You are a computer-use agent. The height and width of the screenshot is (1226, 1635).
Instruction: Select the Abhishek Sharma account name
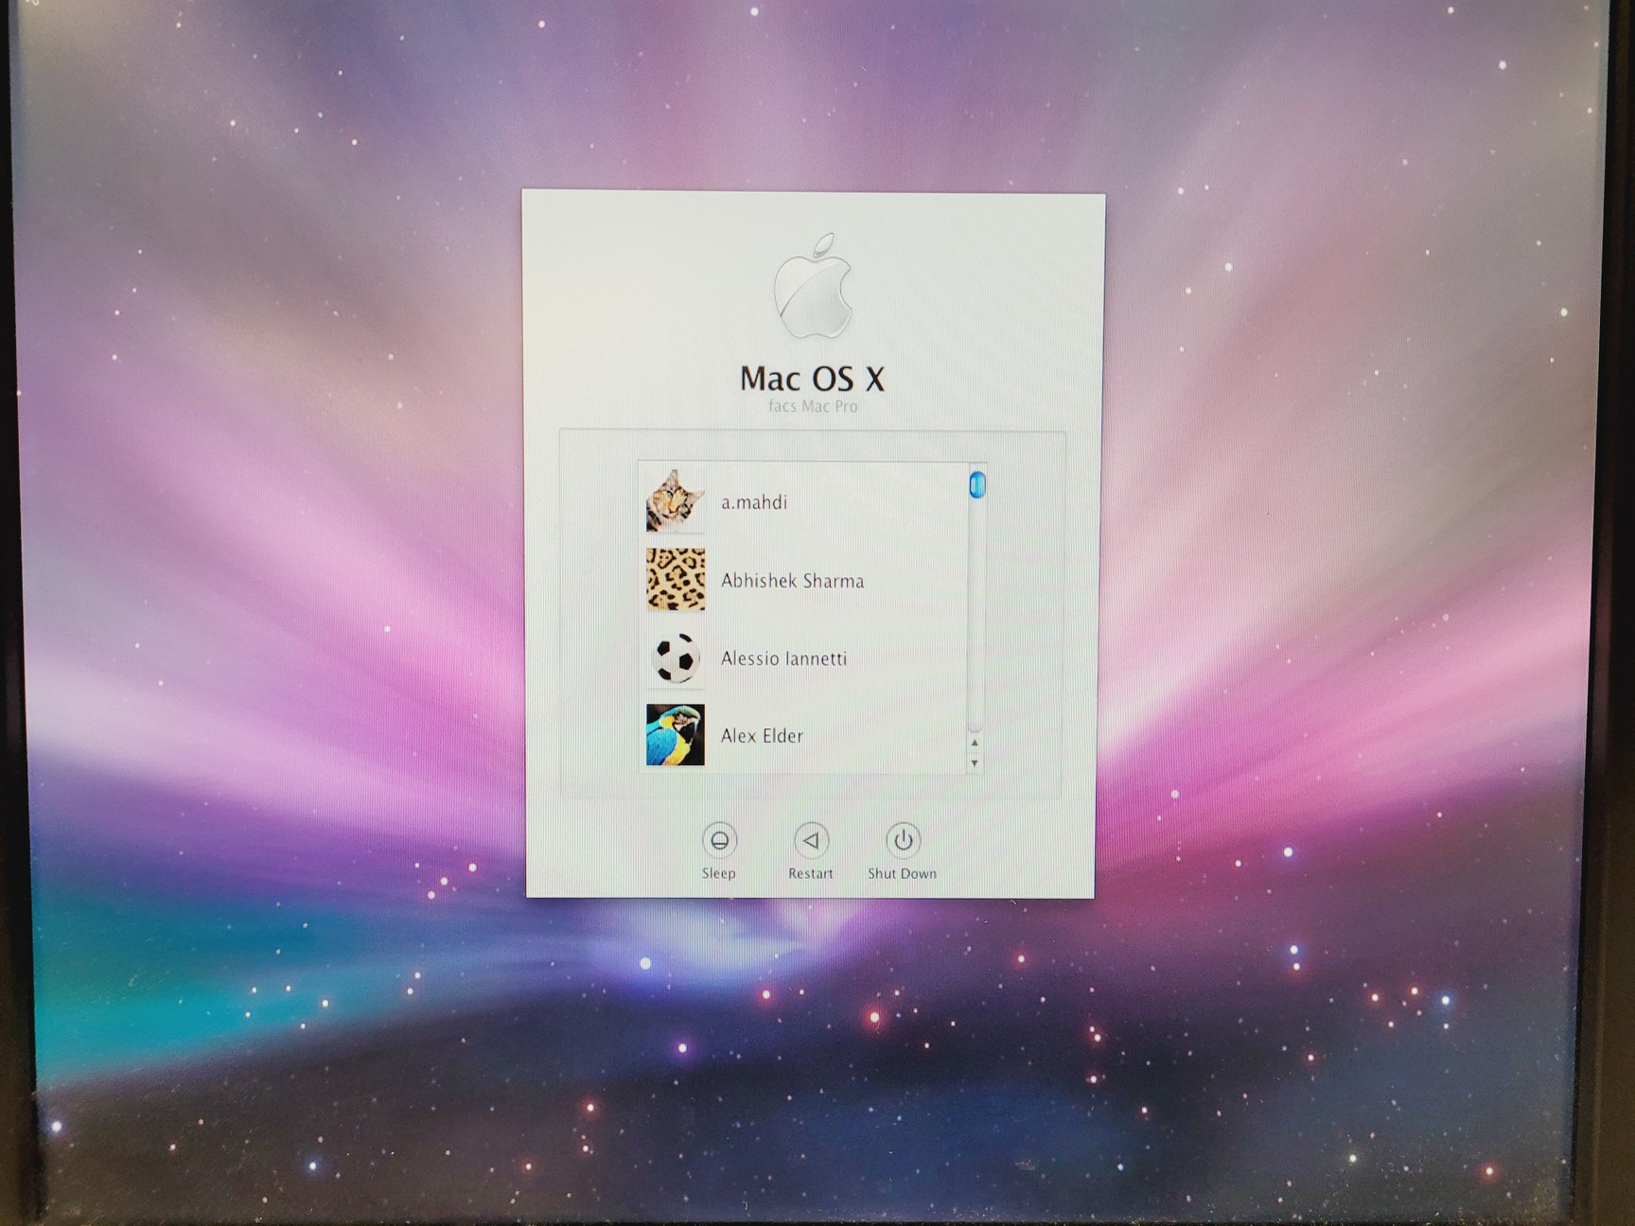click(x=792, y=581)
